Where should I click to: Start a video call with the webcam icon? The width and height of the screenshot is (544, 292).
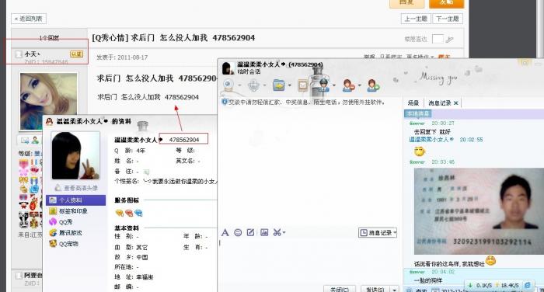[x=228, y=85]
